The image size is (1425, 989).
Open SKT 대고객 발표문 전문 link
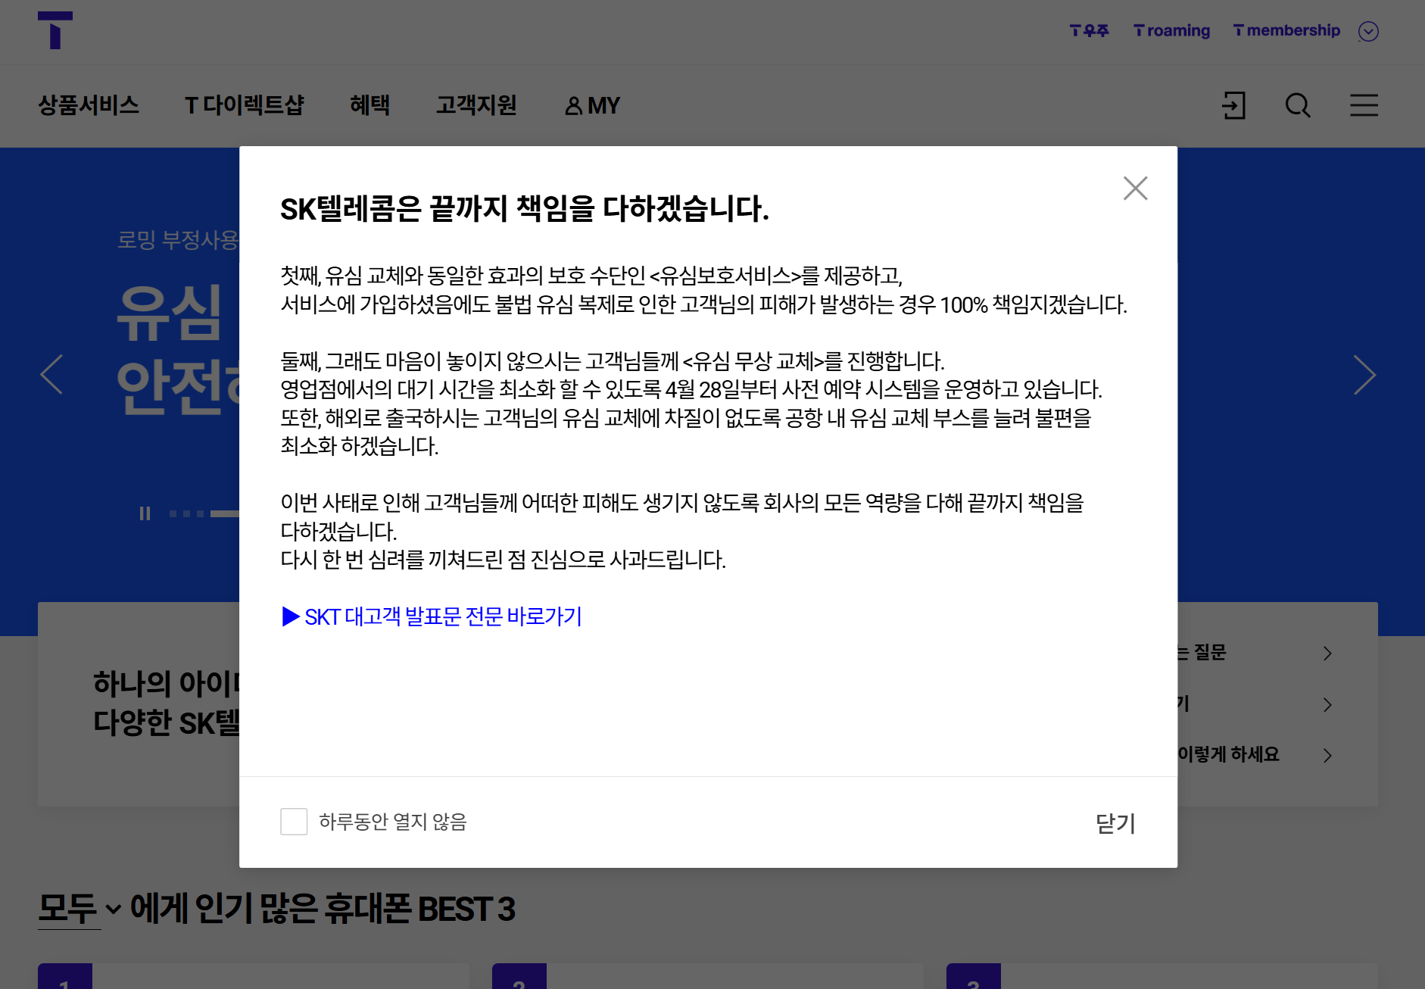coord(430,617)
